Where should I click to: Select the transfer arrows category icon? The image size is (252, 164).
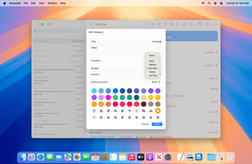[94, 117]
